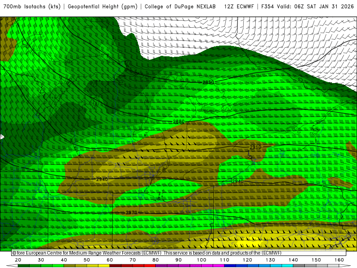Click the '100' colorbar scale label
This screenshot has height=268, width=357.
202,260
